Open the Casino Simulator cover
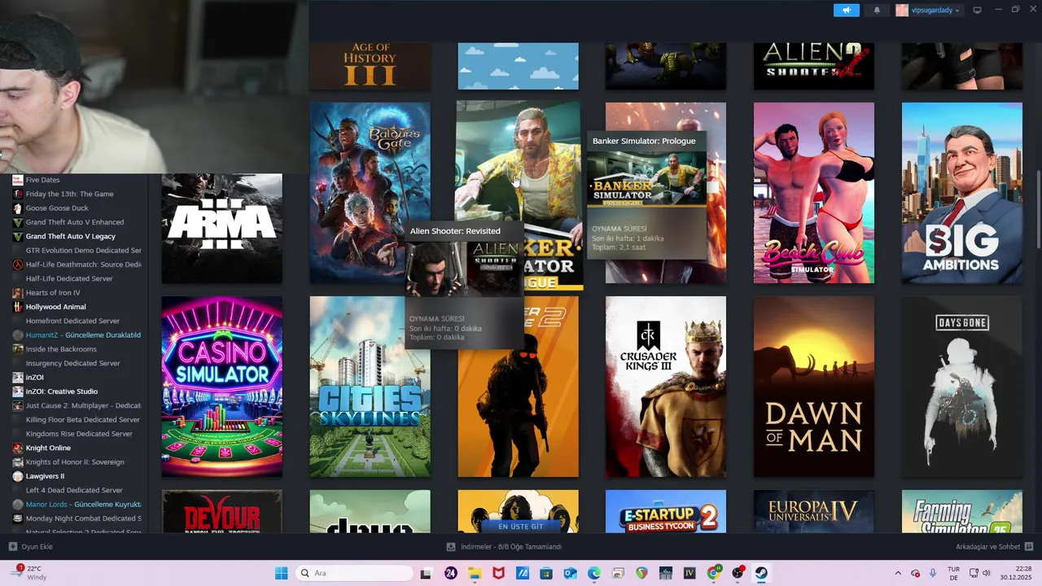This screenshot has width=1042, height=586. 222,387
